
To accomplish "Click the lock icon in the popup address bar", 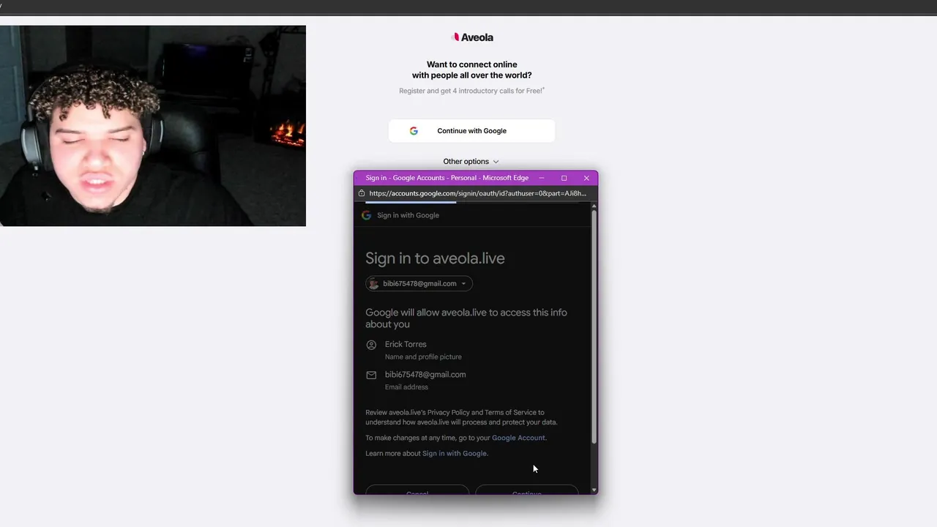I will (362, 193).
